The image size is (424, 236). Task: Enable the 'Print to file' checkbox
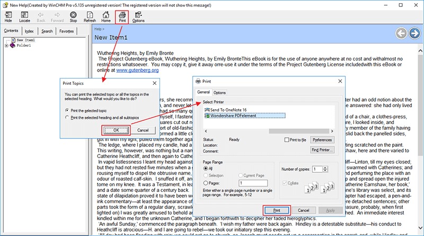click(x=286, y=139)
